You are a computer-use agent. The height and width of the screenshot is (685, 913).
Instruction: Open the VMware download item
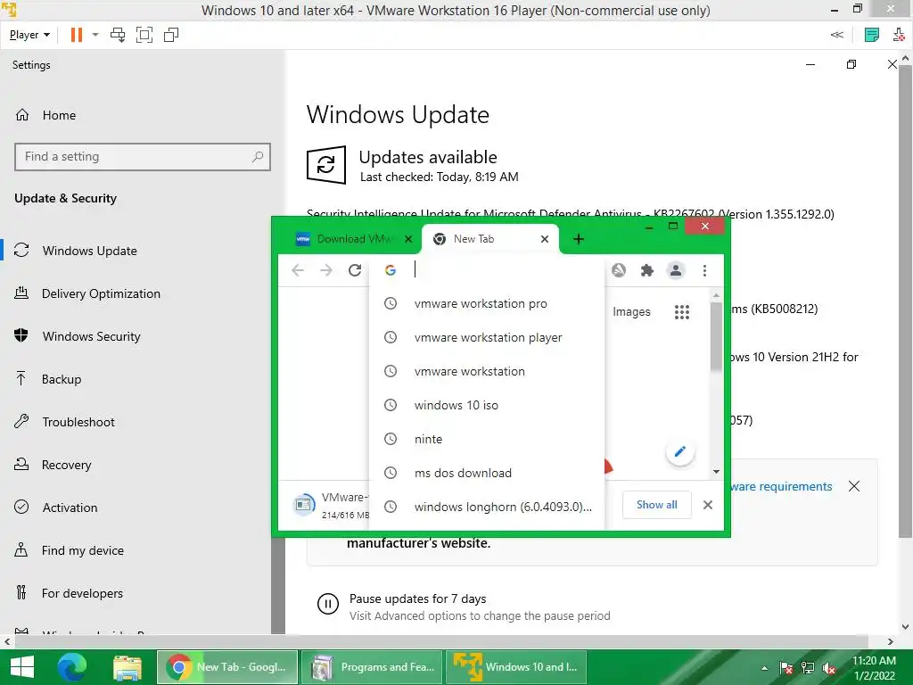(x=330, y=505)
